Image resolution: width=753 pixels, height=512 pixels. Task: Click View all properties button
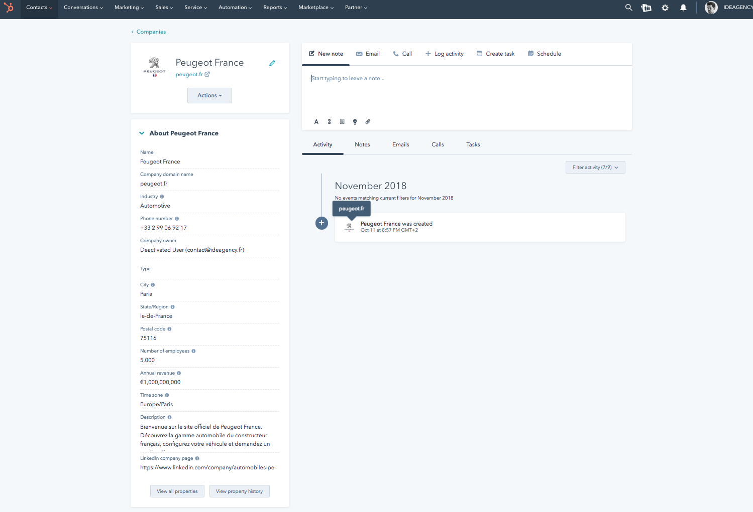[x=177, y=491]
